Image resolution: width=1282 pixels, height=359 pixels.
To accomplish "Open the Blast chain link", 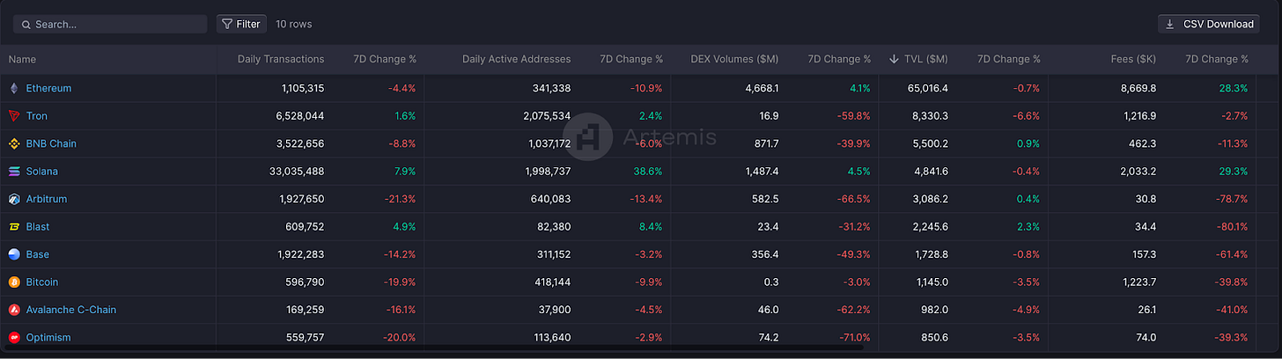I will point(37,227).
